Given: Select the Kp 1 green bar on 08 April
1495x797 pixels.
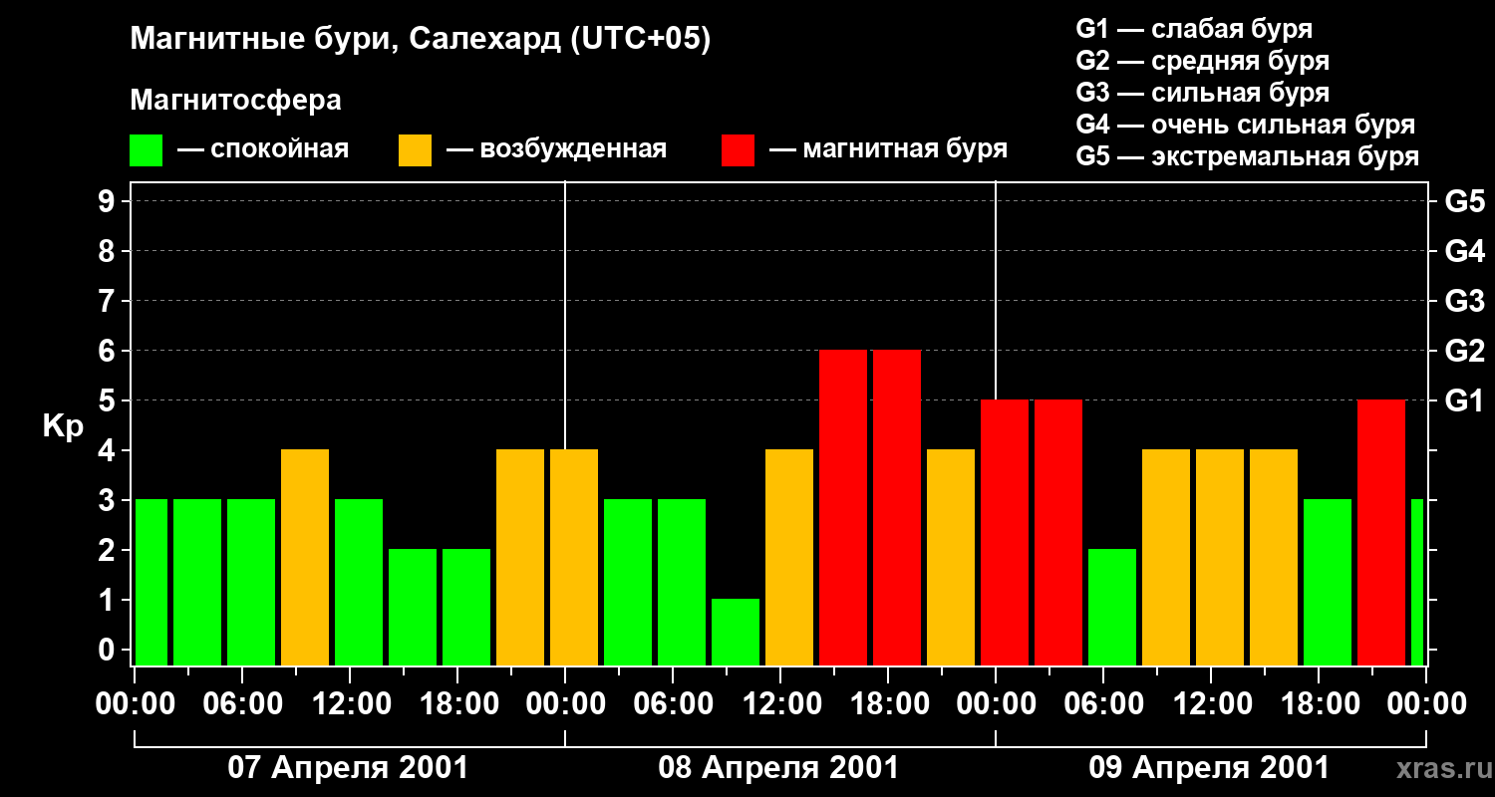Looking at the screenshot, I should (x=736, y=632).
